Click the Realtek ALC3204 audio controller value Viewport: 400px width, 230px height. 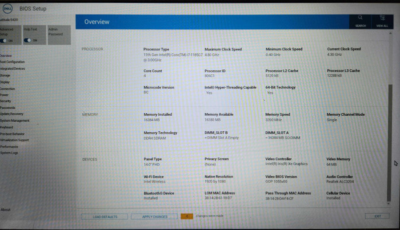340,182
